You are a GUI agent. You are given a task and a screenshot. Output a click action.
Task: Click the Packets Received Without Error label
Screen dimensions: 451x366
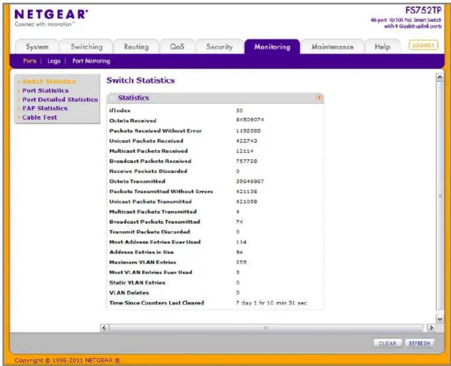click(155, 131)
